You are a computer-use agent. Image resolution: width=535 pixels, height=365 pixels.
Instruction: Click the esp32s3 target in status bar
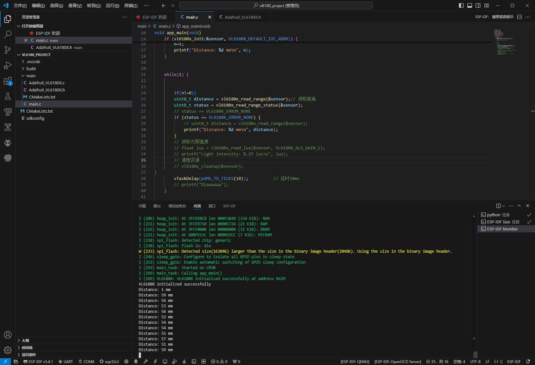coord(109,361)
